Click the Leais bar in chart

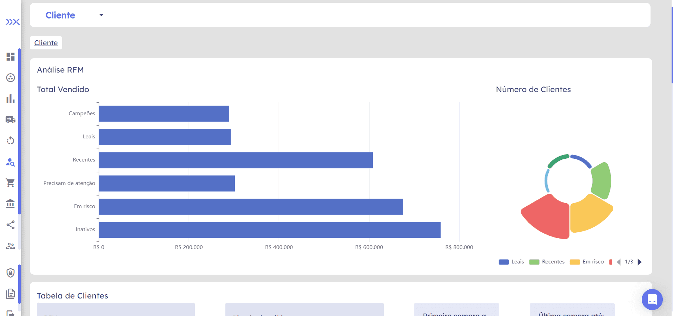tap(165, 137)
